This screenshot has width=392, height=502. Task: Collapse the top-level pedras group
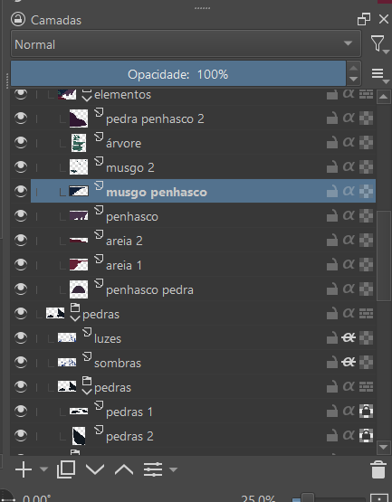(x=75, y=317)
